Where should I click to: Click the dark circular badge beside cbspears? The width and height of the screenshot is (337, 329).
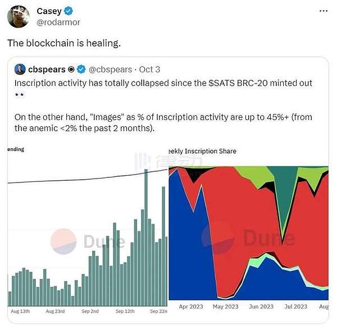pyautogui.click(x=71, y=70)
